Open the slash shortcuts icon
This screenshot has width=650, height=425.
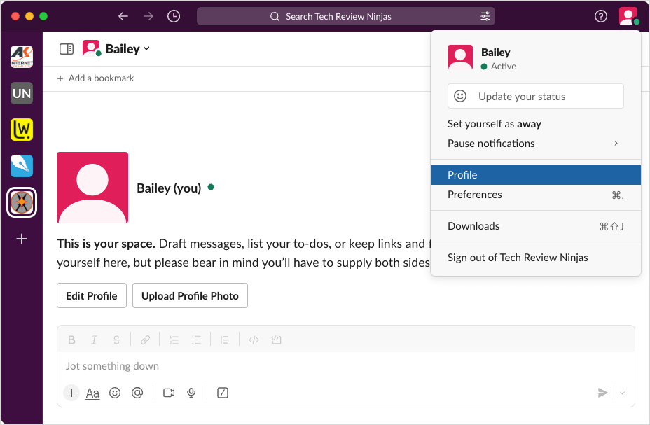223,393
